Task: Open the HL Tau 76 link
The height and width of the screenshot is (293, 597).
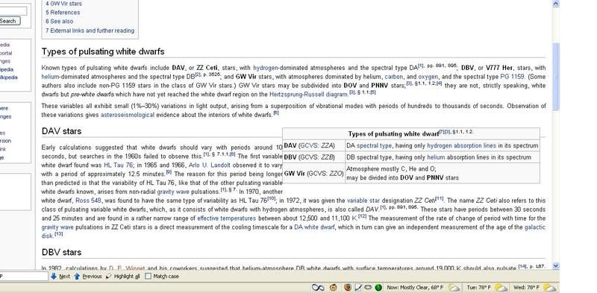Action: (118, 166)
